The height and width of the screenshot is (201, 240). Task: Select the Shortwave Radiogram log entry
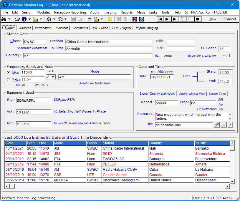(x=117, y=180)
